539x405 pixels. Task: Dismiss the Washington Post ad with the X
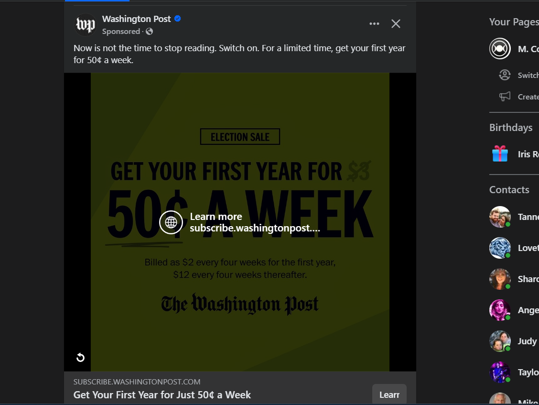pyautogui.click(x=396, y=23)
